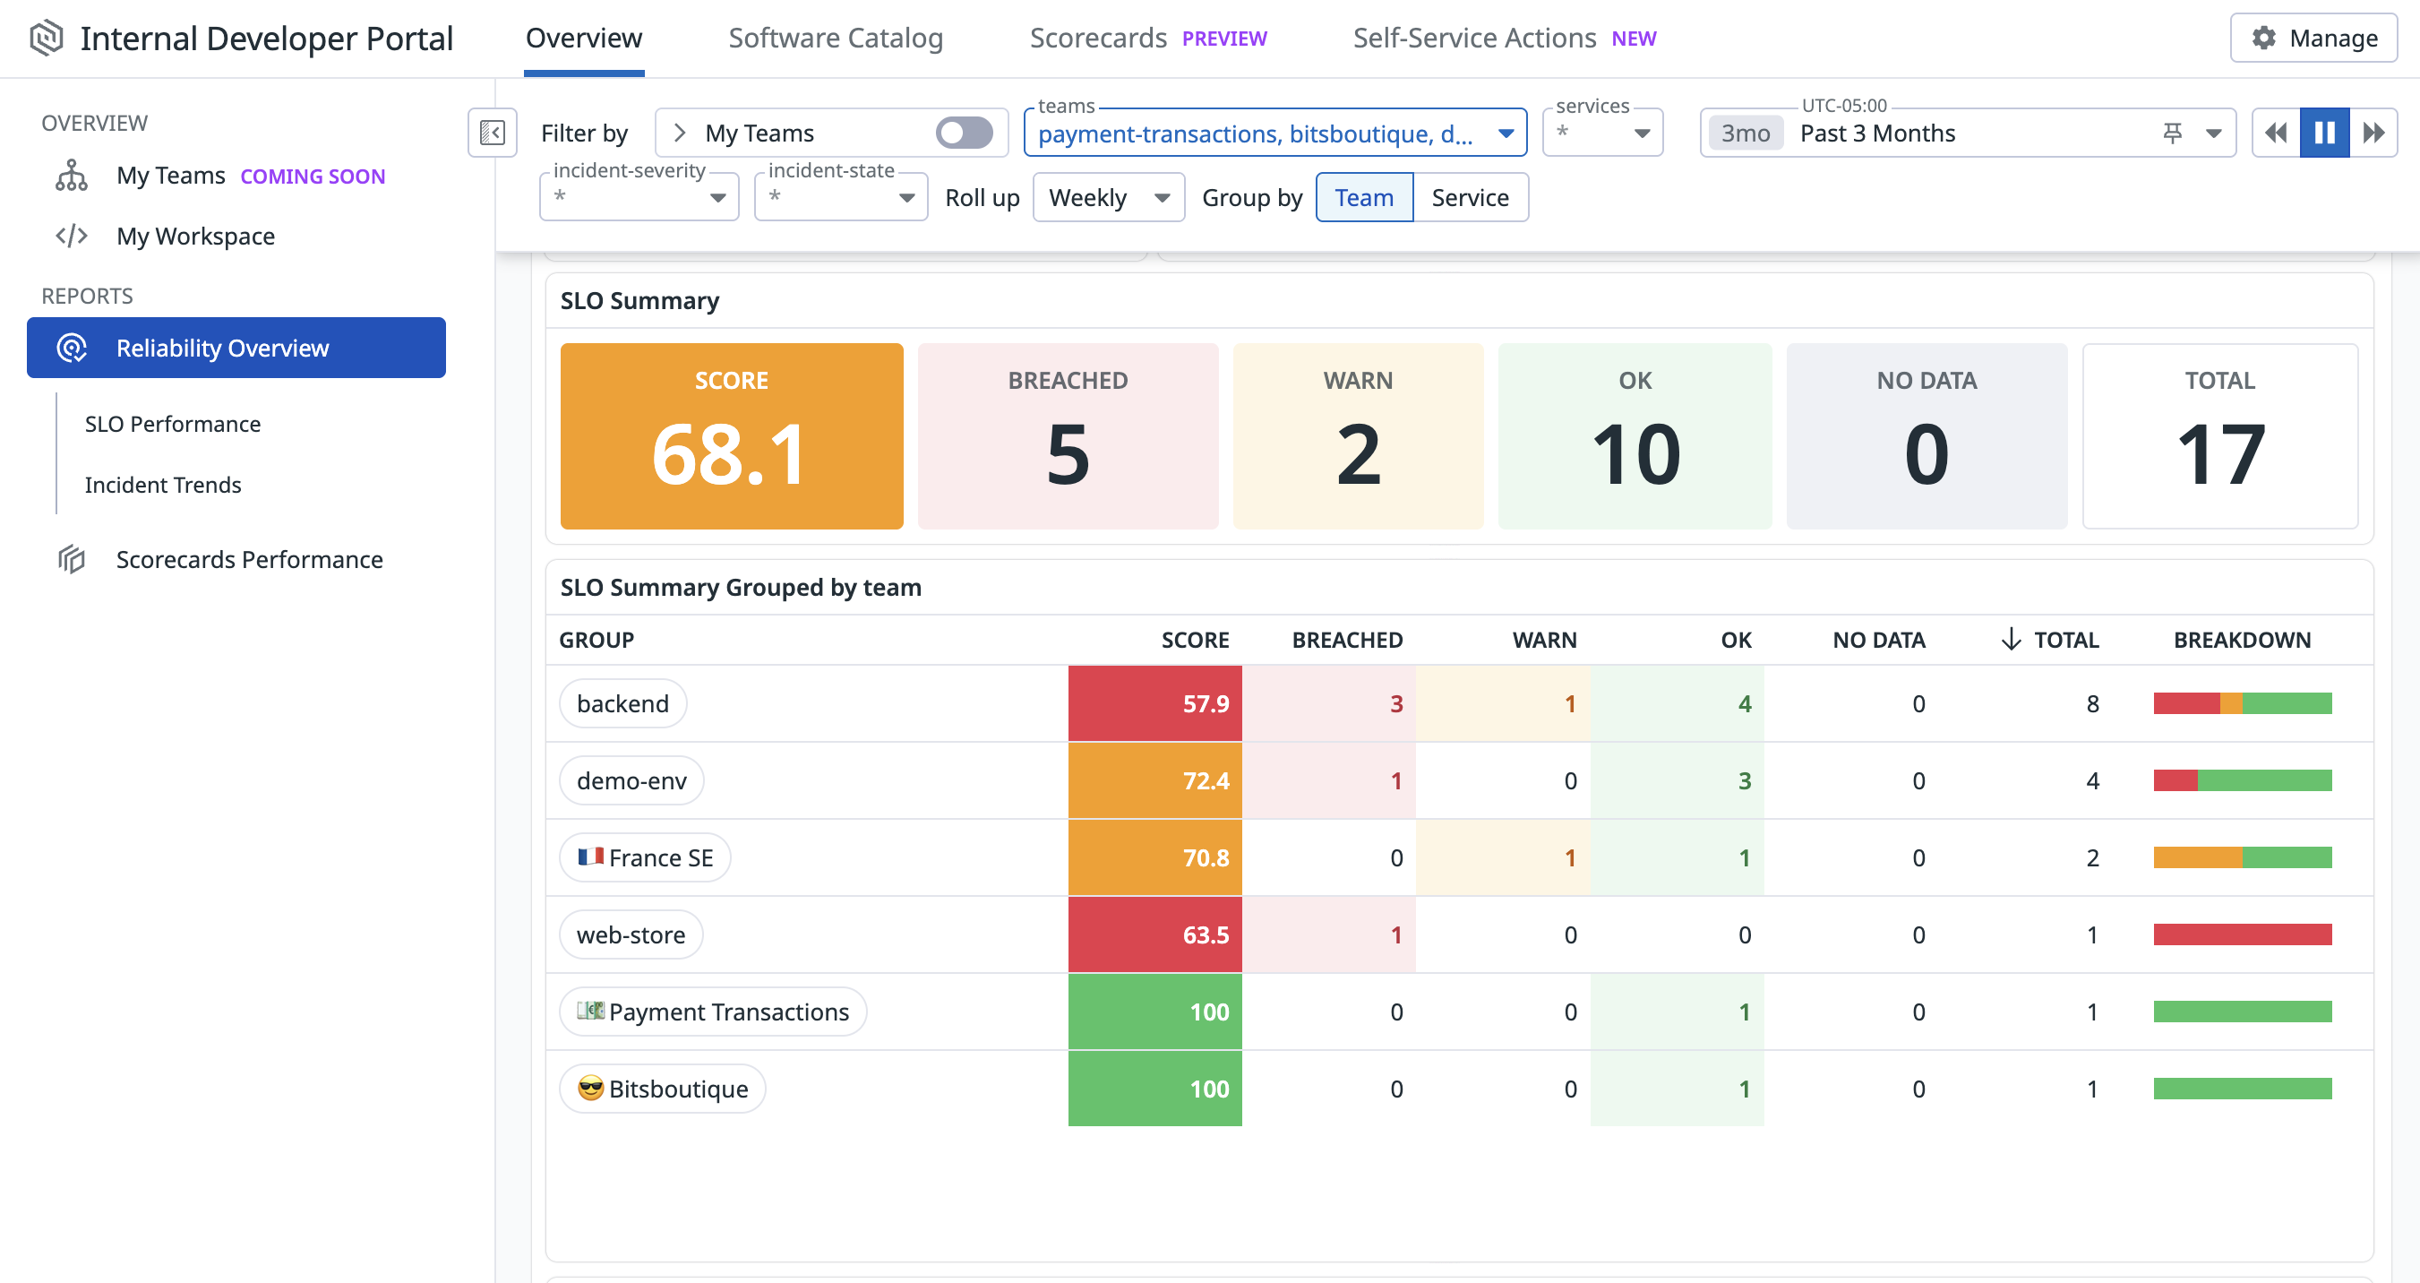Click the Manage gear button

click(x=2313, y=39)
